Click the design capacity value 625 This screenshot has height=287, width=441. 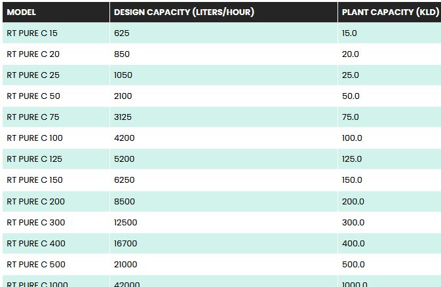(x=122, y=33)
